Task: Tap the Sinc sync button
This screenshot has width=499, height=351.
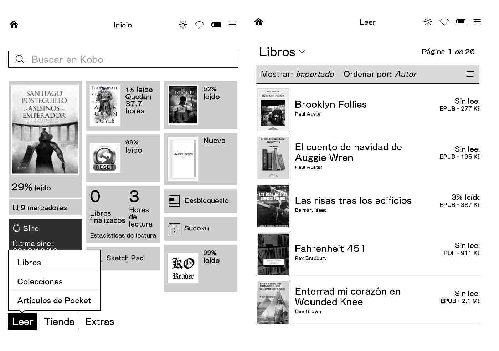Action: pos(27,229)
